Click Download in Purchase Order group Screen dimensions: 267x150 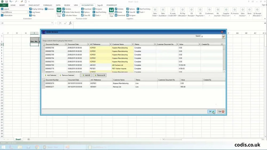(x=86, y=9)
